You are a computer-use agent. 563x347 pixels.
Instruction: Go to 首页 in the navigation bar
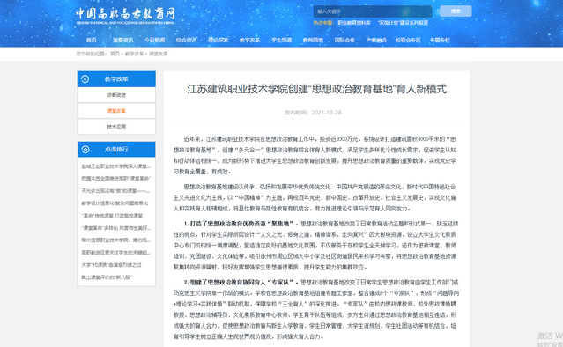(92, 40)
